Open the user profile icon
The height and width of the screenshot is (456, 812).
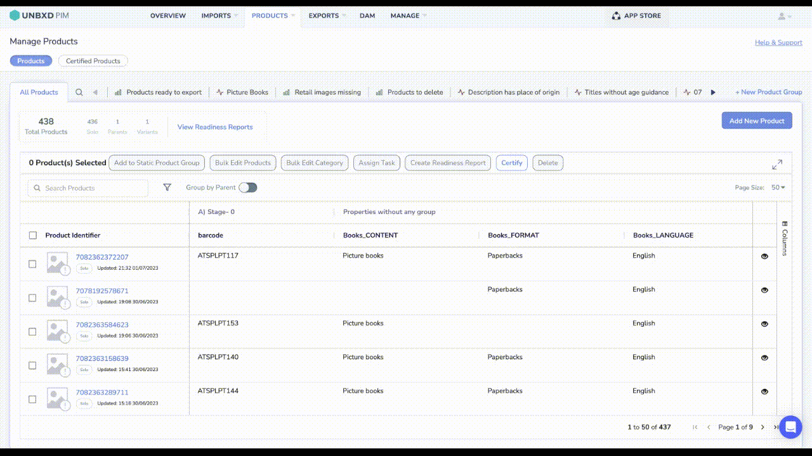(x=785, y=16)
